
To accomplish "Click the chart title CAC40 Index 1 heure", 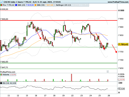I will click(x=13, y=2).
